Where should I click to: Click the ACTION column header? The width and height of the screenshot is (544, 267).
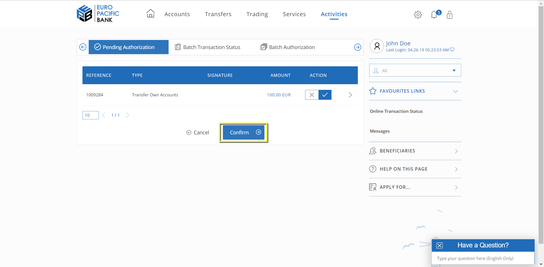318,75
